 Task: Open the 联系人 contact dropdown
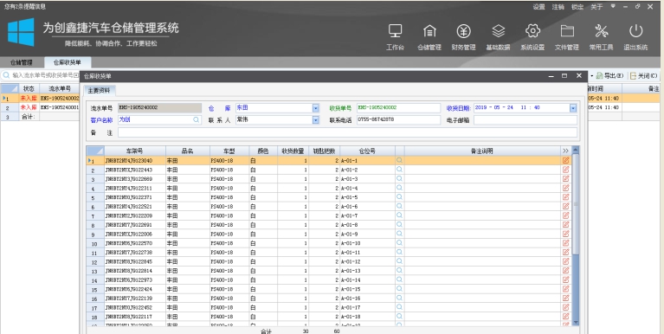coord(315,120)
